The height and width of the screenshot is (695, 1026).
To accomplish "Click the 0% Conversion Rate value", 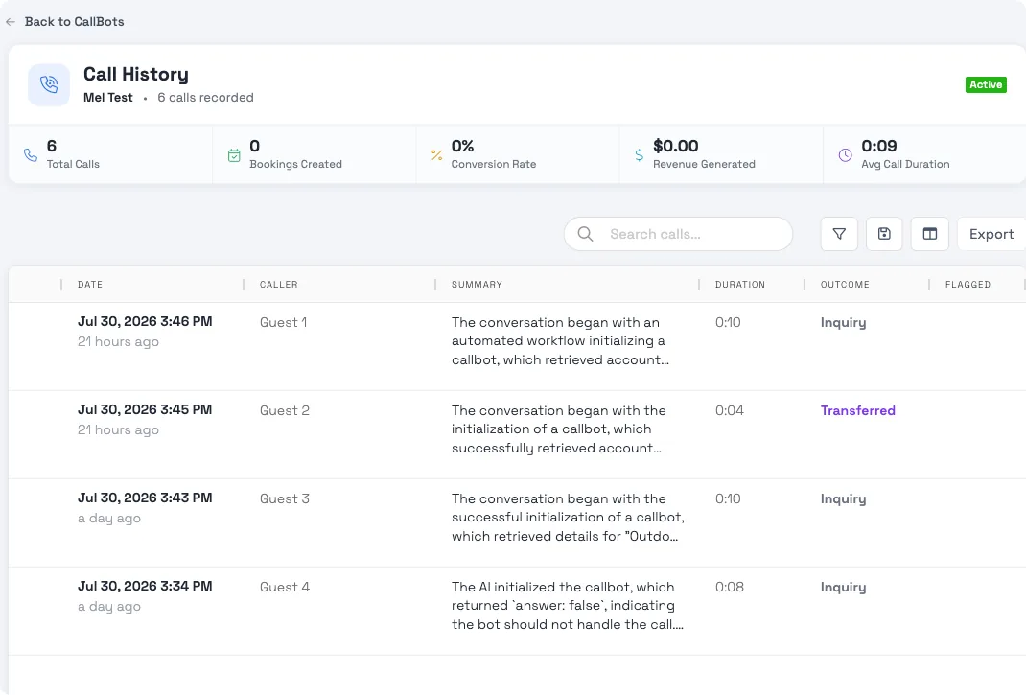I will click(462, 146).
